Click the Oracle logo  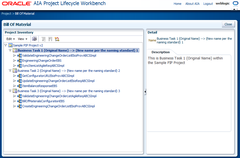(17, 3)
